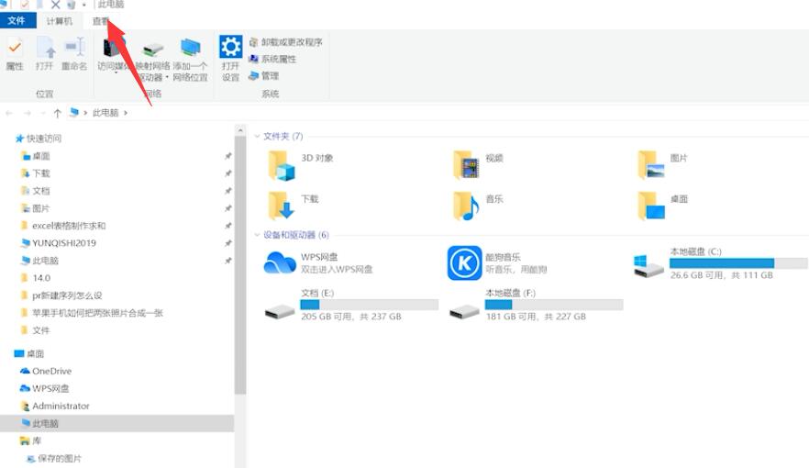The height and width of the screenshot is (468, 809).
Task: Select the highlighted 此电脑 tree node
Action: (x=116, y=423)
